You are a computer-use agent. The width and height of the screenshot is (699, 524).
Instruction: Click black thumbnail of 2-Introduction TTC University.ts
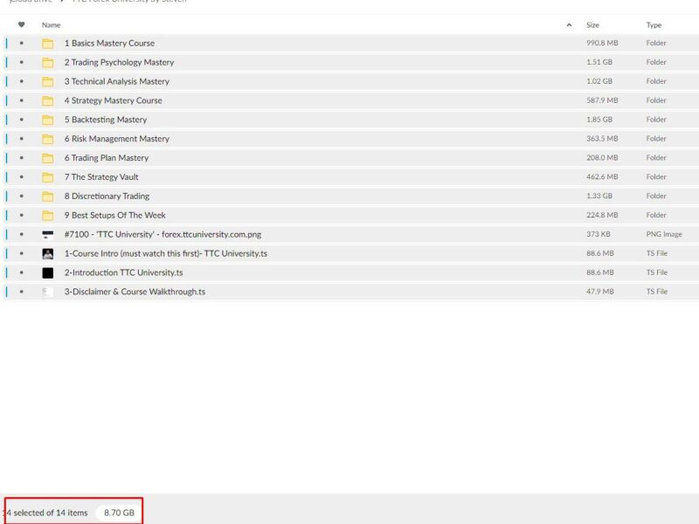click(48, 272)
